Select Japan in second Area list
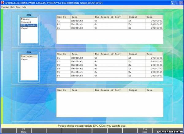Screen dimensions: 184x134 (x=29, y=59)
